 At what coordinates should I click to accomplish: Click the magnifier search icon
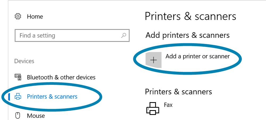[124, 35]
